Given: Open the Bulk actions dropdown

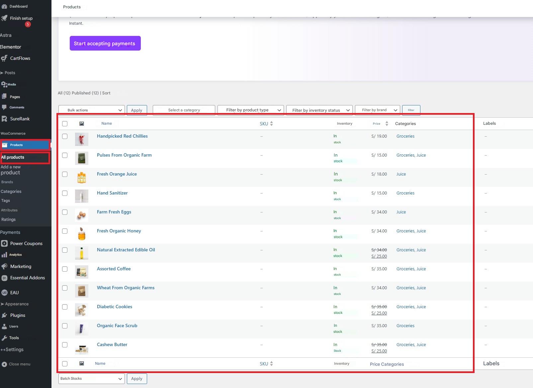Looking at the screenshot, I should tap(91, 110).
